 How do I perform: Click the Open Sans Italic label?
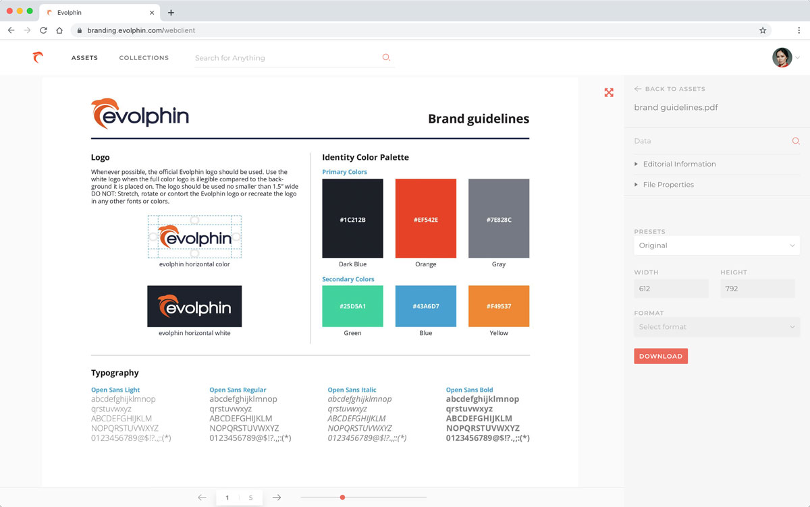click(352, 390)
